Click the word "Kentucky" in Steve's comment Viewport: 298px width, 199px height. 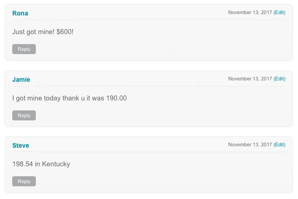[x=56, y=164]
